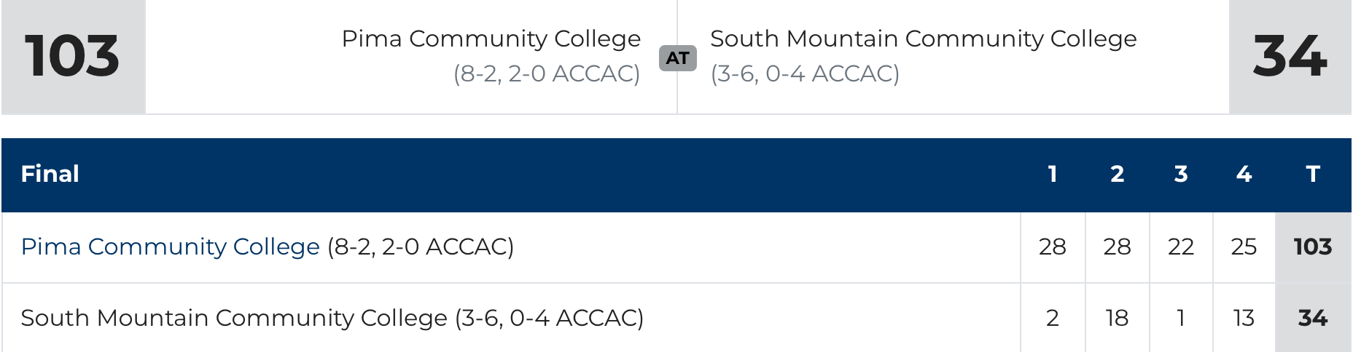Click the quarter 3 column header
The height and width of the screenshot is (352, 1353).
tap(1181, 174)
